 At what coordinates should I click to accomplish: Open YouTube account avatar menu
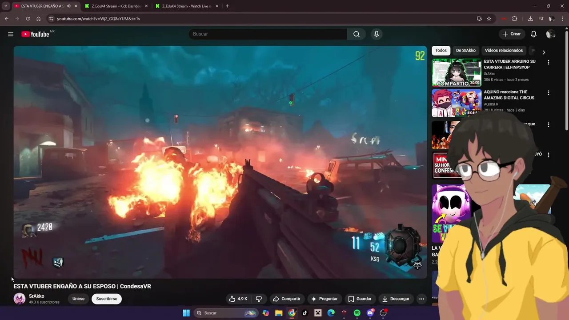click(550, 34)
